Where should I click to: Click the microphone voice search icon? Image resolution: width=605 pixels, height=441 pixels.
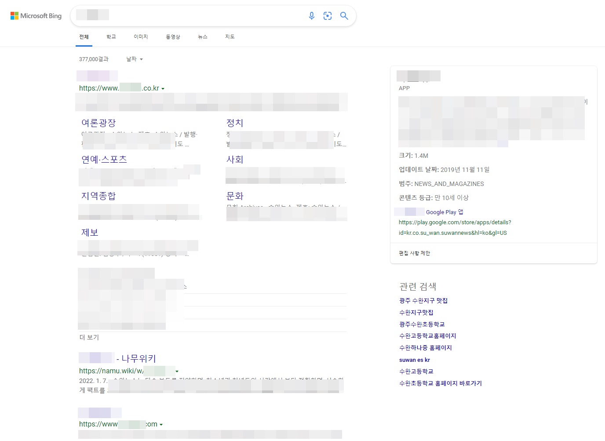click(312, 16)
